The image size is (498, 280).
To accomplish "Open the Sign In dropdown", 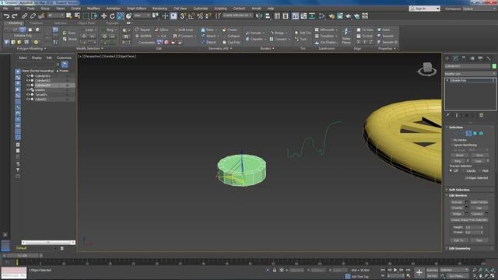I will point(425,9).
